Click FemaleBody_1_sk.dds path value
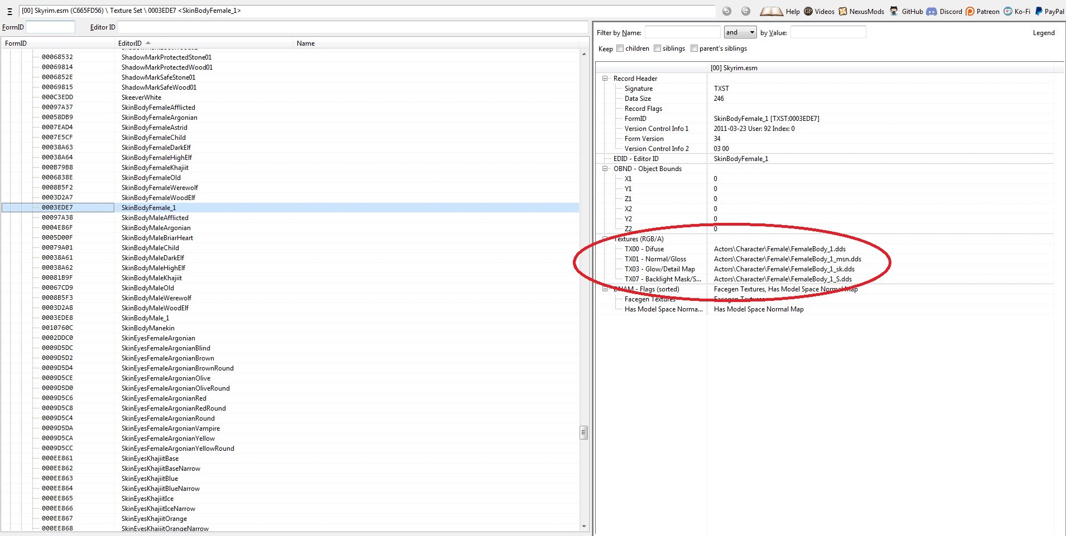Viewport: 1066px width, 536px height. [784, 269]
